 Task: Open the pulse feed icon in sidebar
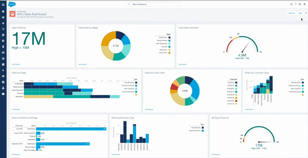[x=3, y=70]
